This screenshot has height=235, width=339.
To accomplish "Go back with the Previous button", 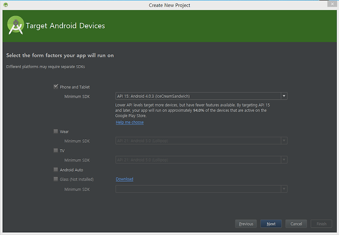I will coord(246,224).
